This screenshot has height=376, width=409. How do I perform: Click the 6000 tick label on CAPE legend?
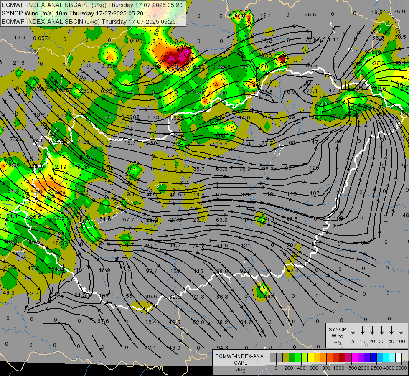tap(401, 368)
